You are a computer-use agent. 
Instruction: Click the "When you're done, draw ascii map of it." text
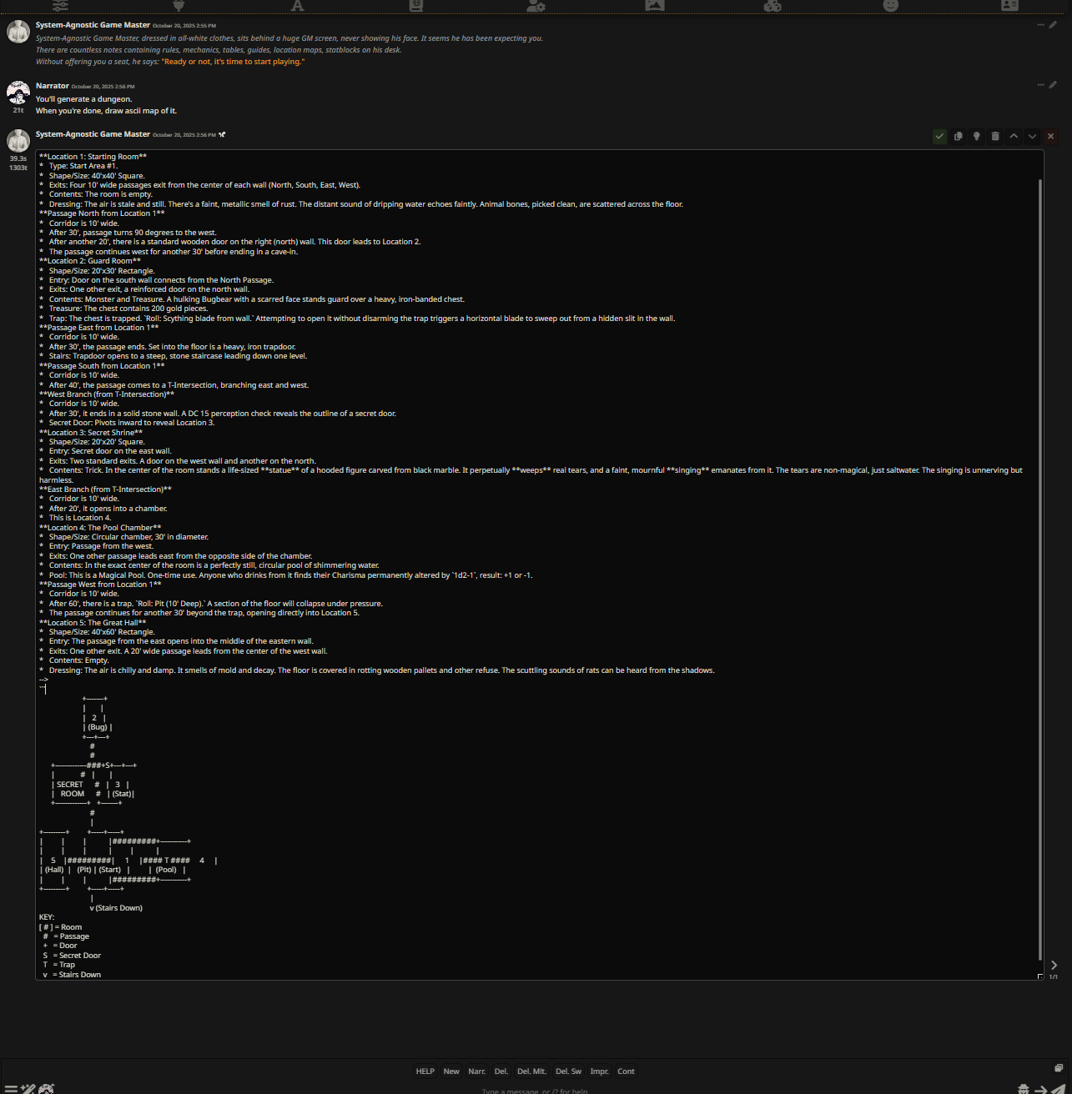[x=107, y=111]
